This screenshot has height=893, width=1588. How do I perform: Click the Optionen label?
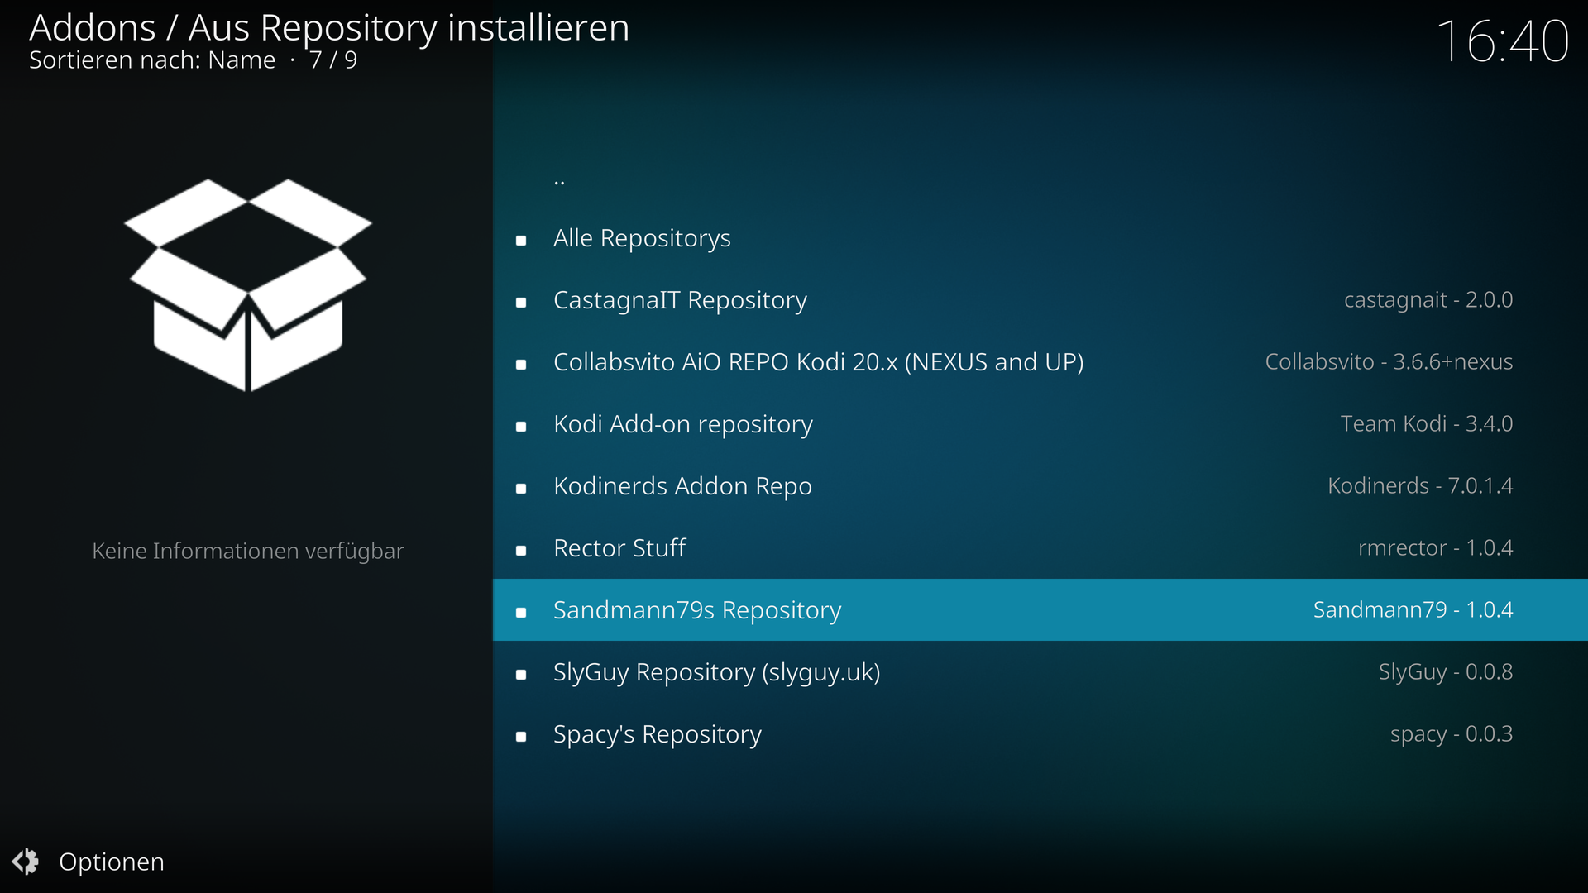pos(112,862)
